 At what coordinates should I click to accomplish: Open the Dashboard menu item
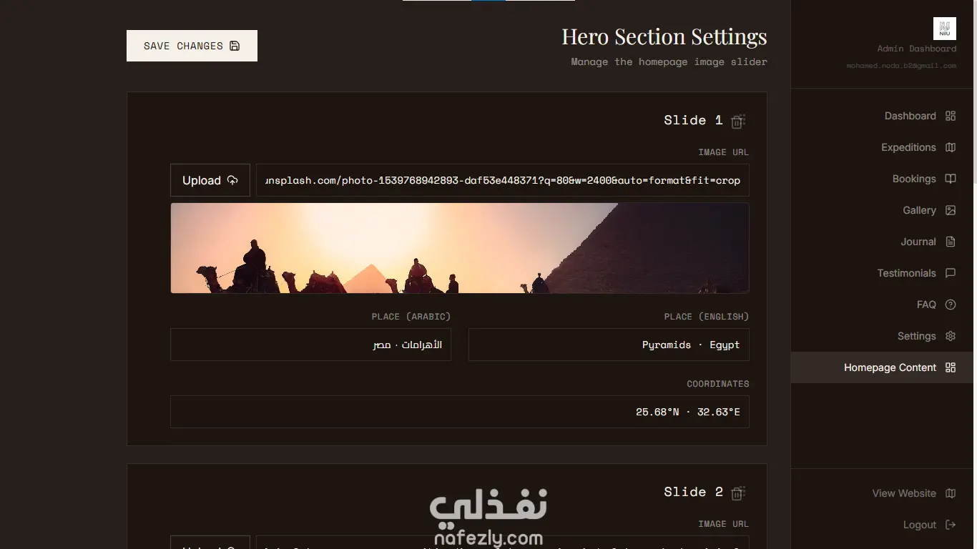pyautogui.click(x=882, y=116)
